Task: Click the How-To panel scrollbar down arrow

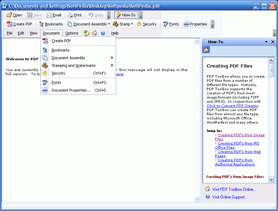Action: 271,180
